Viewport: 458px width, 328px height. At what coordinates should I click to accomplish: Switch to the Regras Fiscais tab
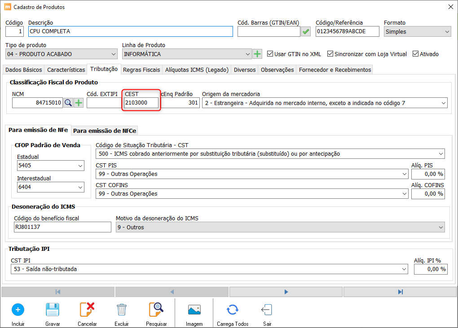pos(141,70)
